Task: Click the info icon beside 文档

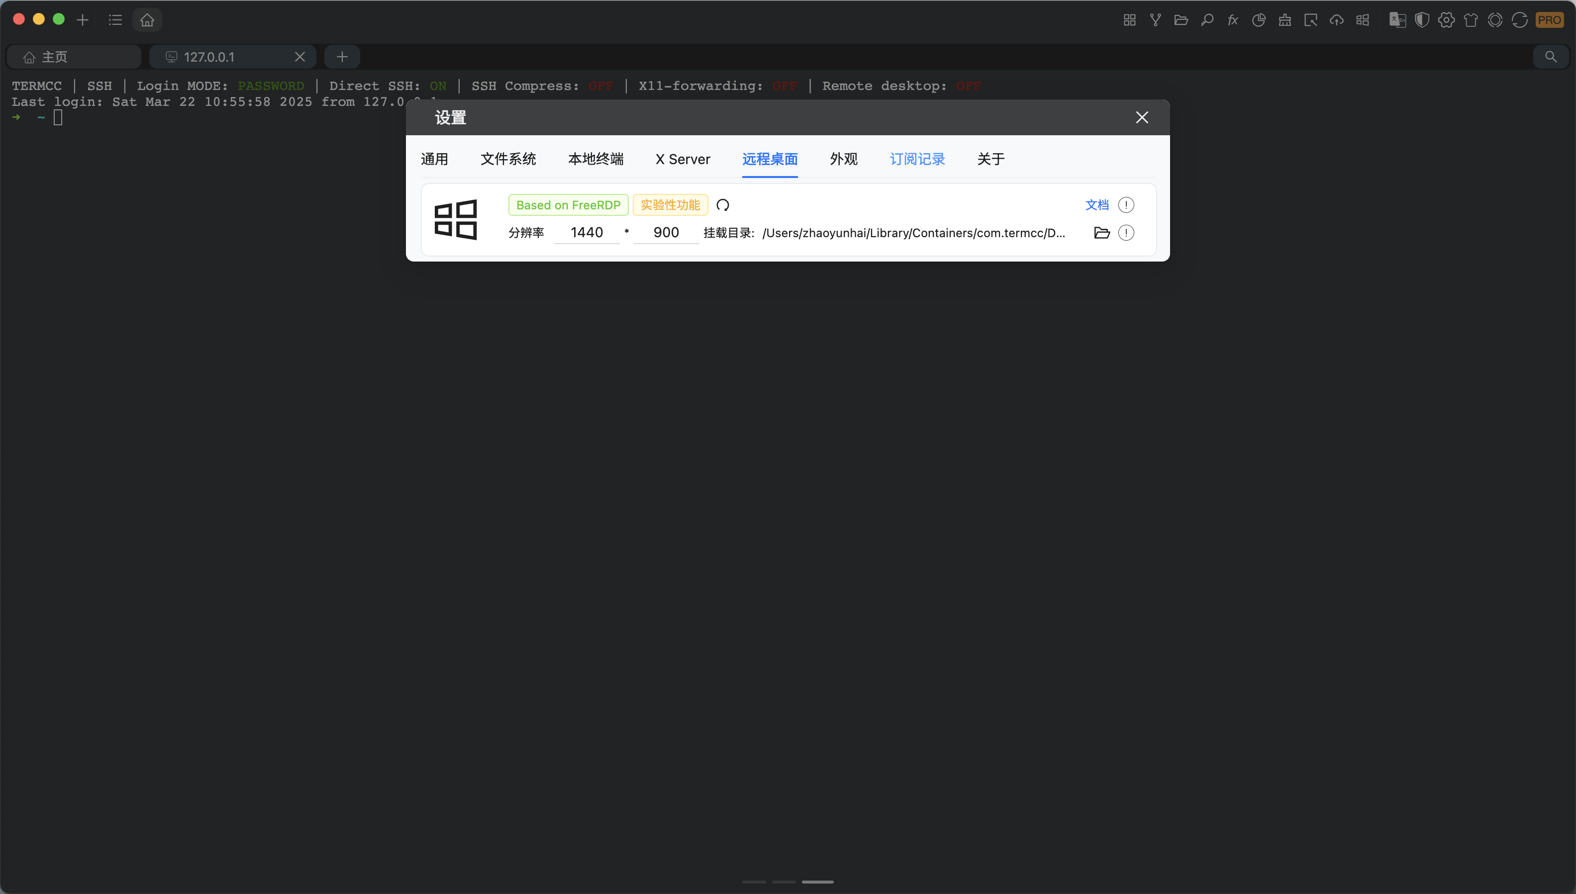Action: tap(1126, 205)
